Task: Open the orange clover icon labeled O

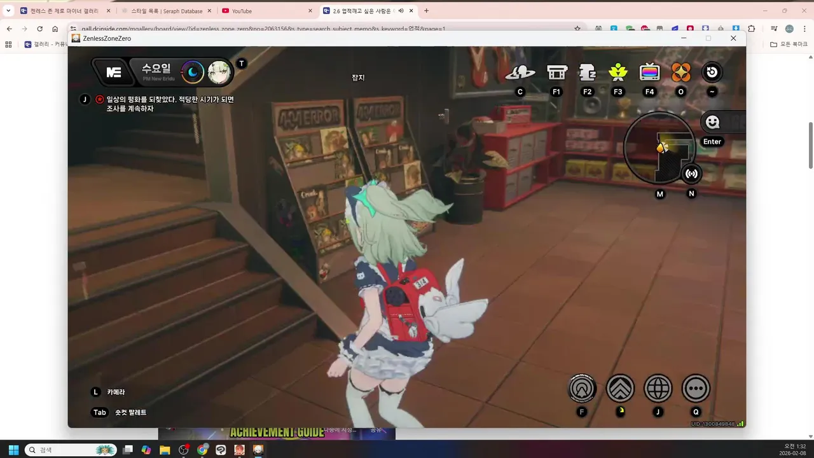Action: [x=681, y=73]
